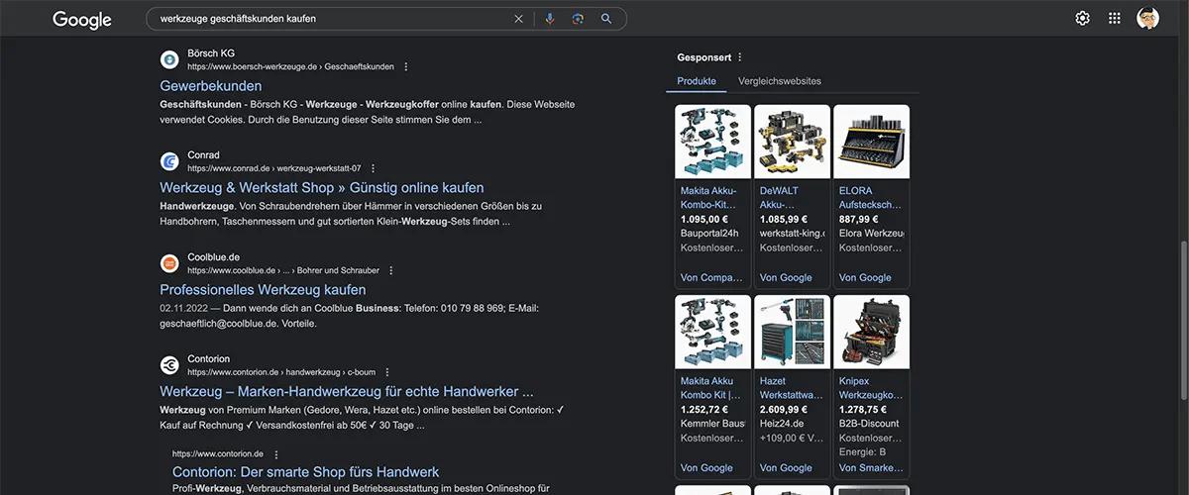Open the three-dot menu next to Coolblue result
The image size is (1189, 495).
tap(391, 270)
